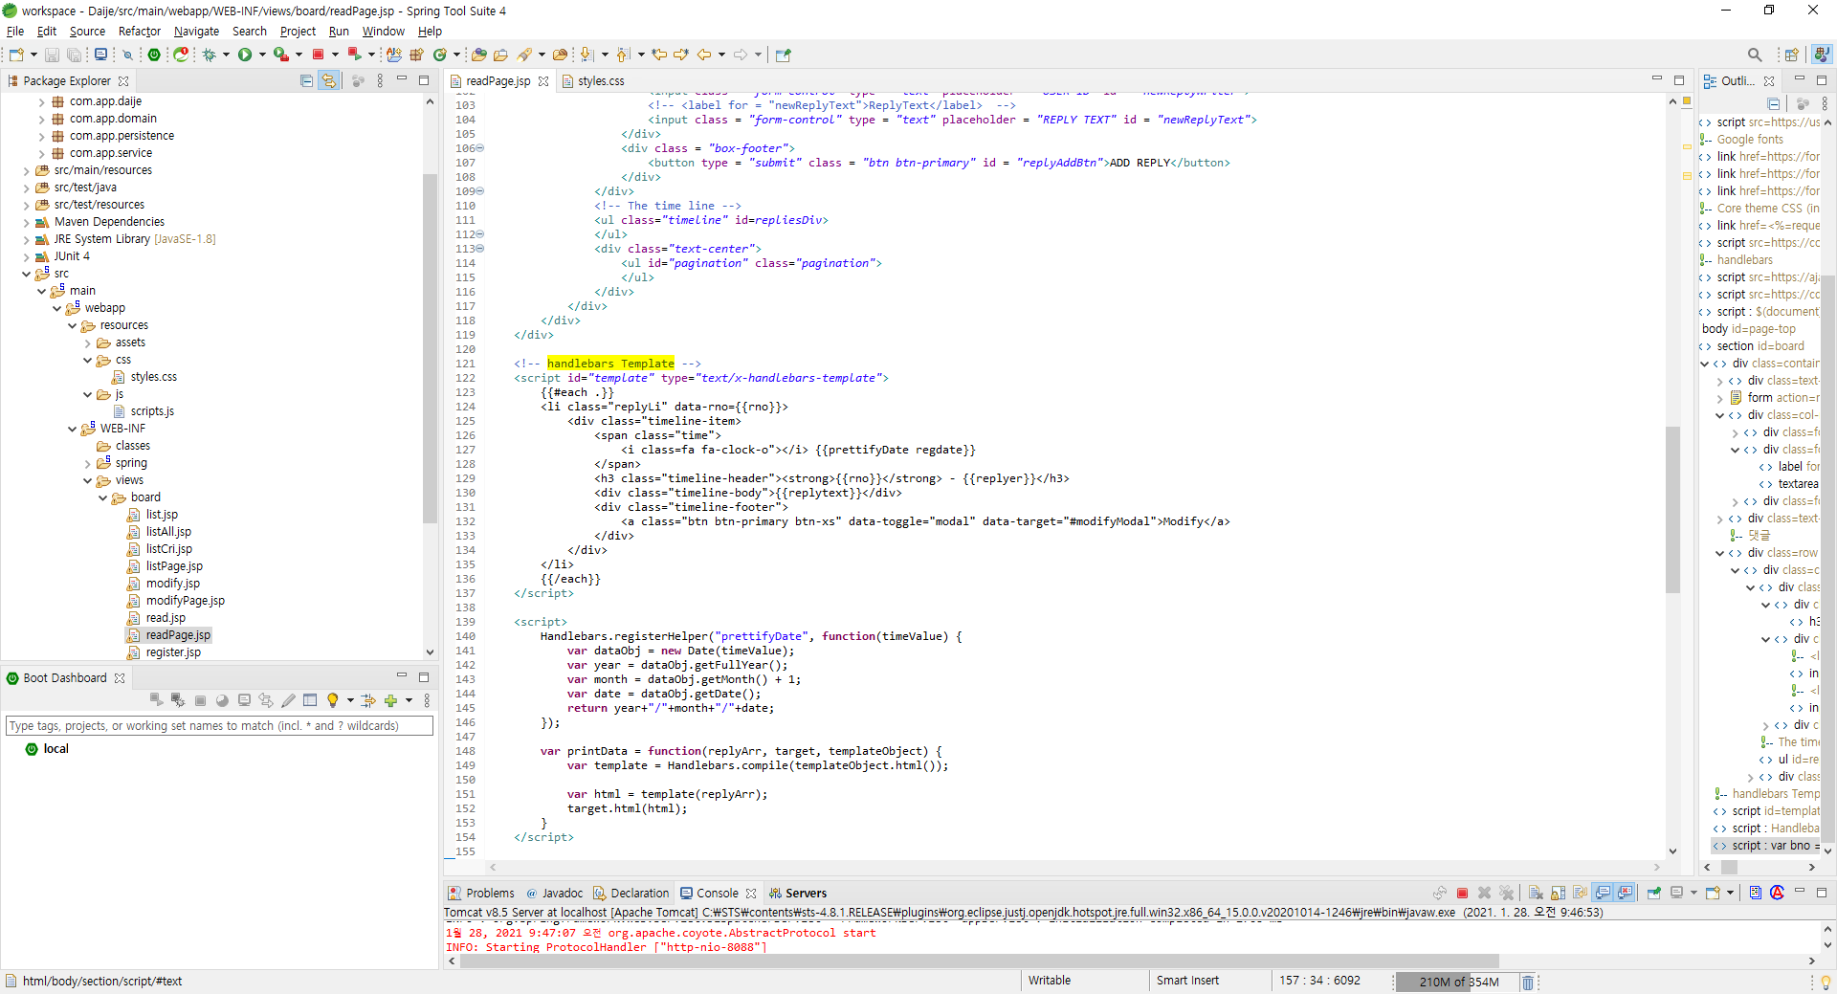Click Boot Dashboard properties table icon
Screen dimensions: 1837x994
(310, 700)
